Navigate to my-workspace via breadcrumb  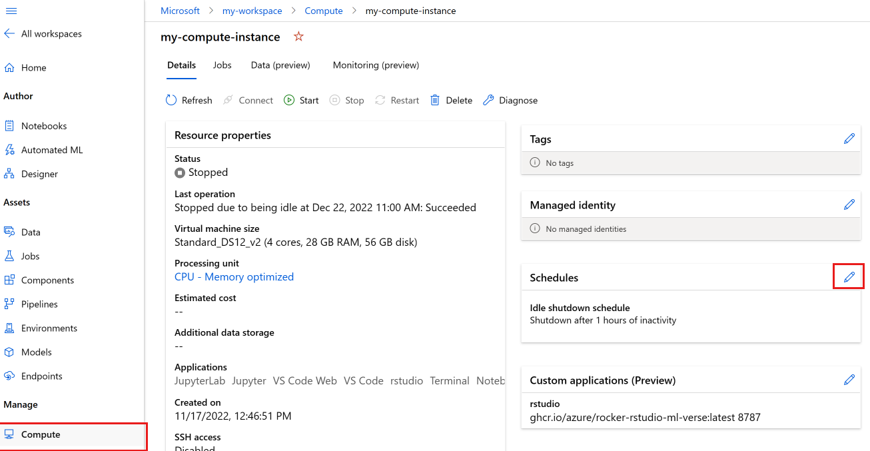pyautogui.click(x=252, y=11)
